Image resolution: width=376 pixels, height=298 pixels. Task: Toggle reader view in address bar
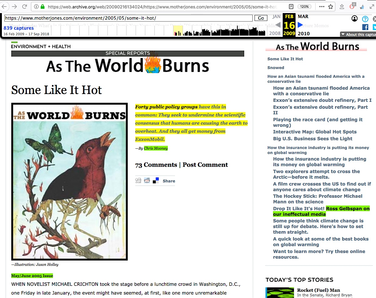pyautogui.click(x=291, y=7)
